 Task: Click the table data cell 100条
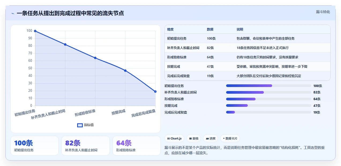tap(211, 39)
